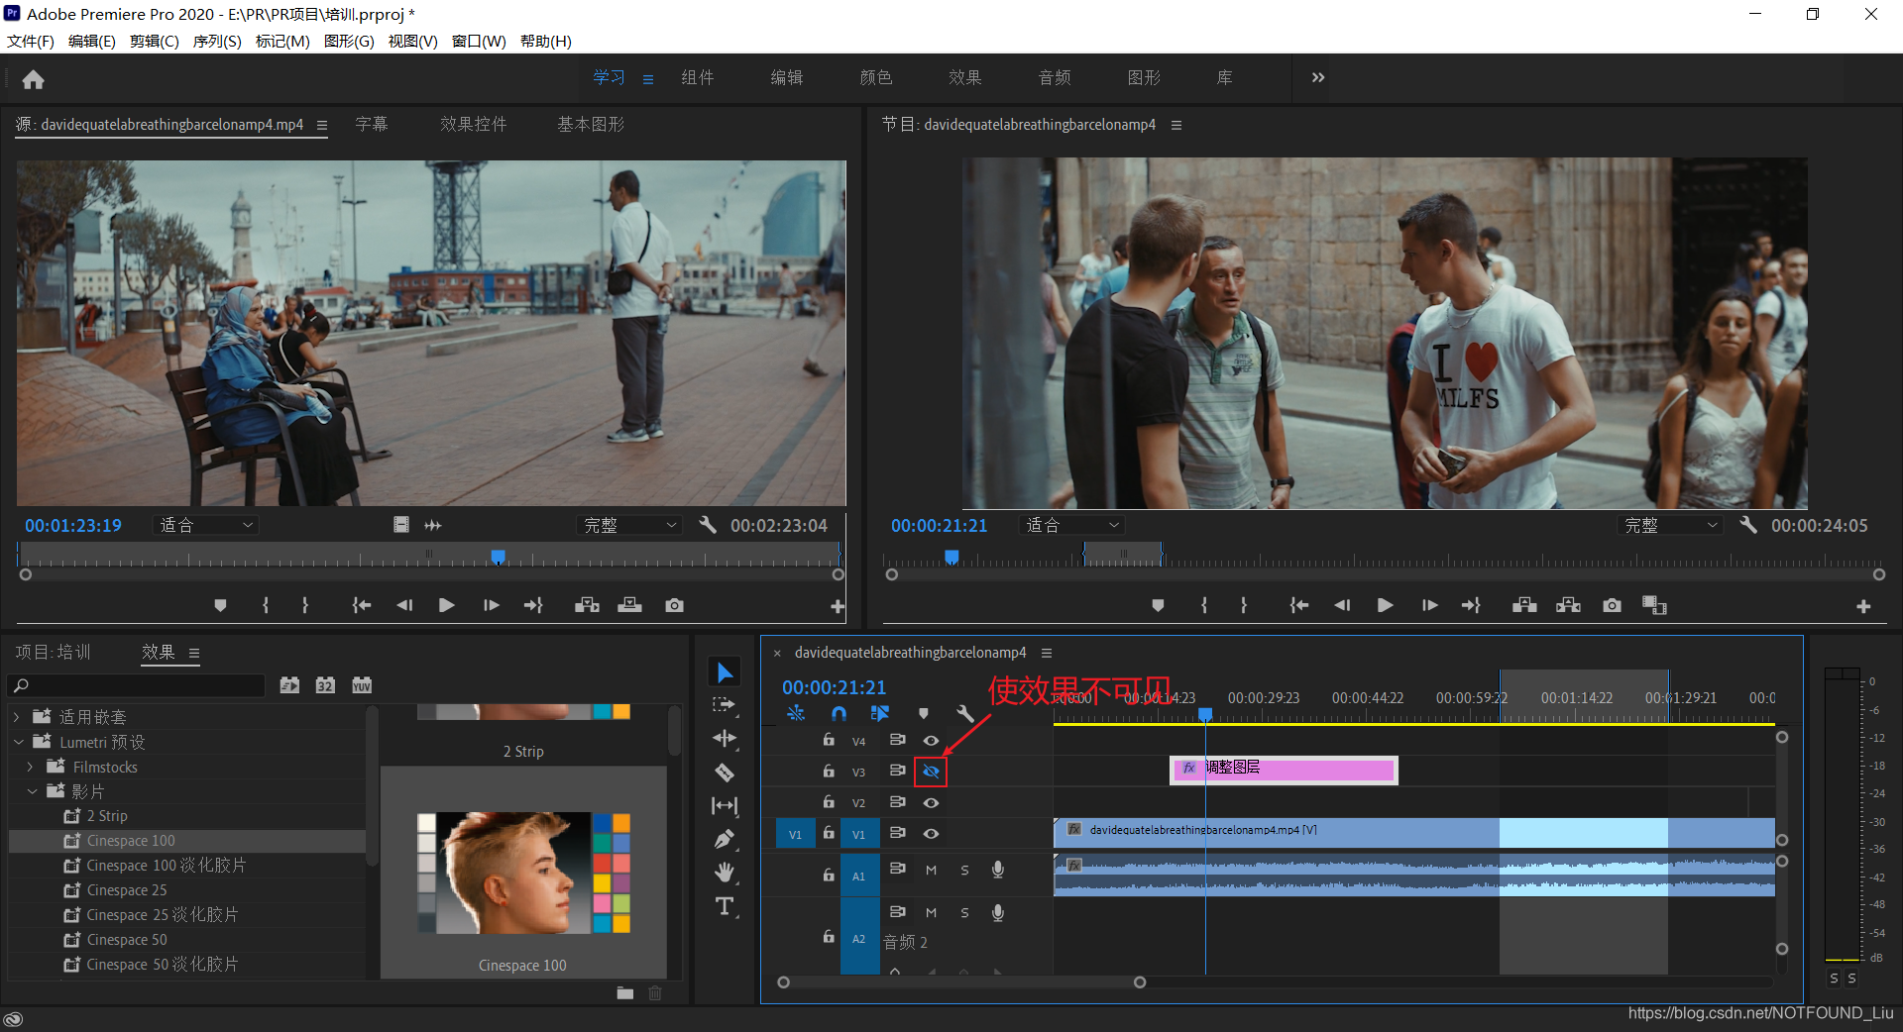Screen dimensions: 1903x1032
Task: Open Program monitor settings wrench
Action: click(x=1747, y=525)
